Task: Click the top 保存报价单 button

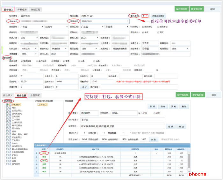Action: click(x=181, y=9)
